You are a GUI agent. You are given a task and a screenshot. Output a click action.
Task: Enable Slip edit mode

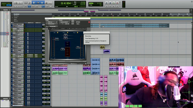[4, 5]
